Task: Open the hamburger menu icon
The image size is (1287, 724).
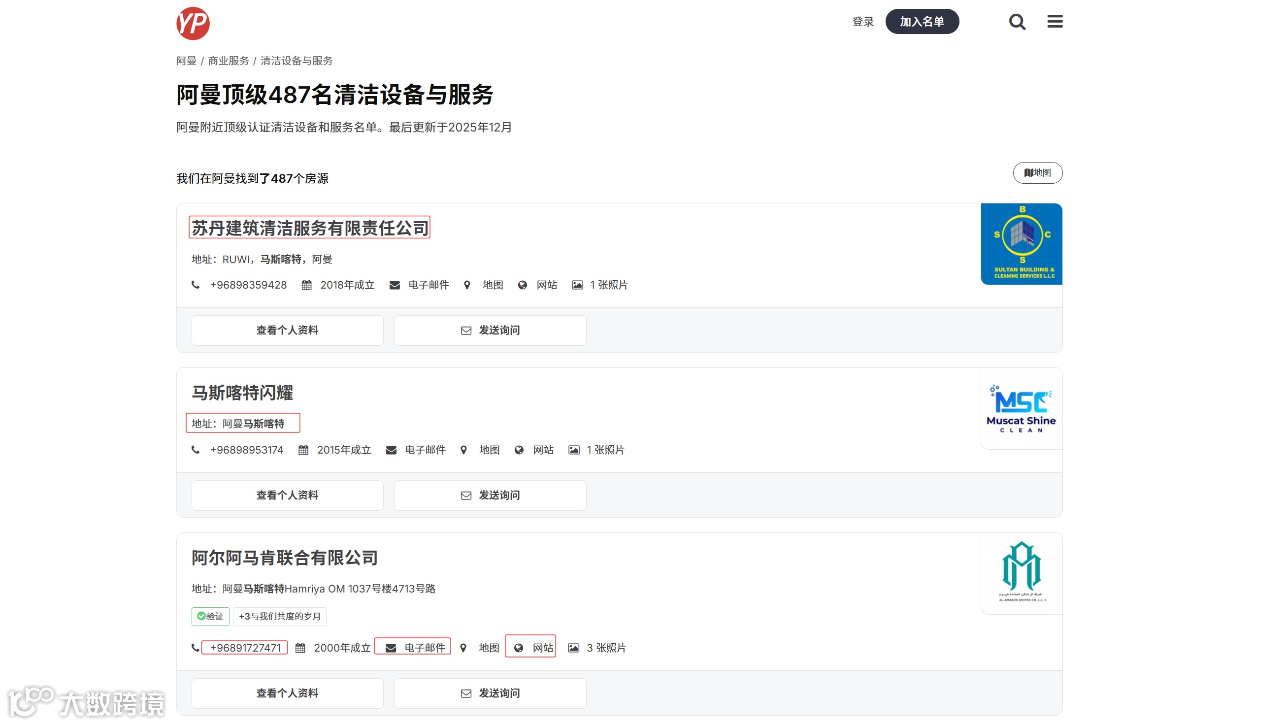Action: tap(1055, 22)
